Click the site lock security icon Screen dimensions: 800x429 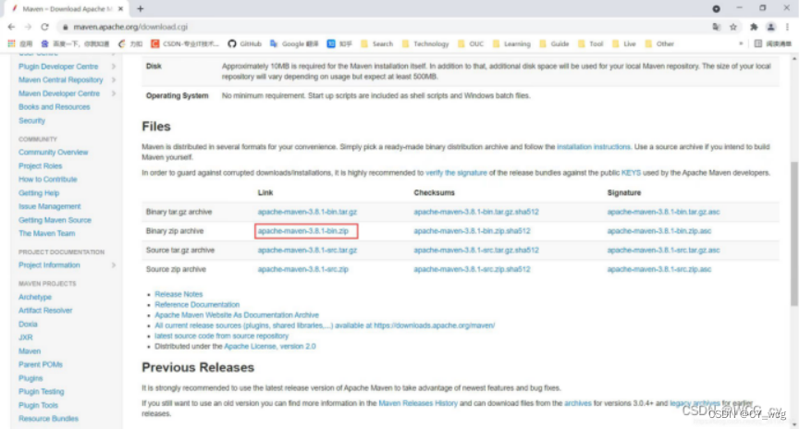pos(66,27)
